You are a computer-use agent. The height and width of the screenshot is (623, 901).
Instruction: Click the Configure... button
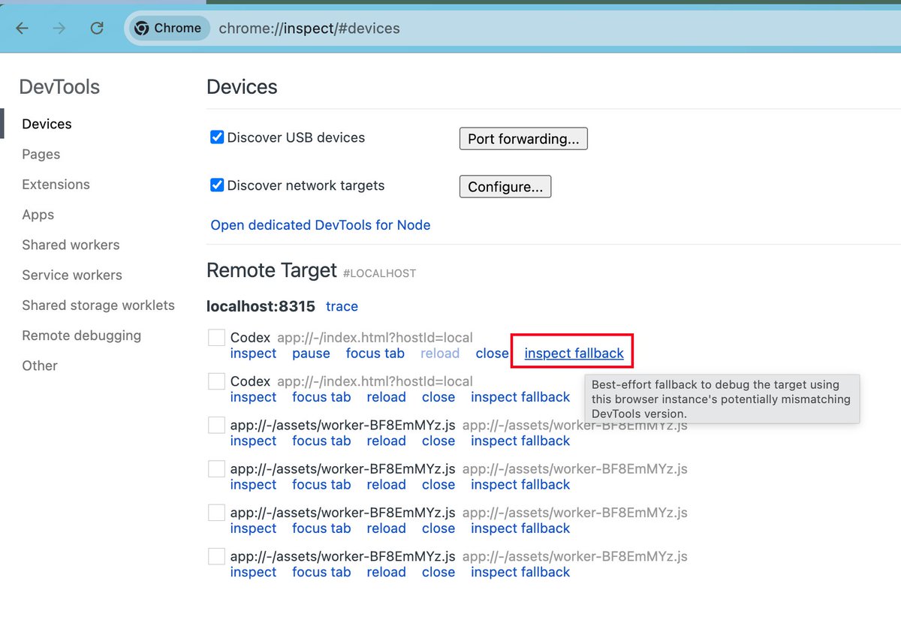(x=505, y=187)
